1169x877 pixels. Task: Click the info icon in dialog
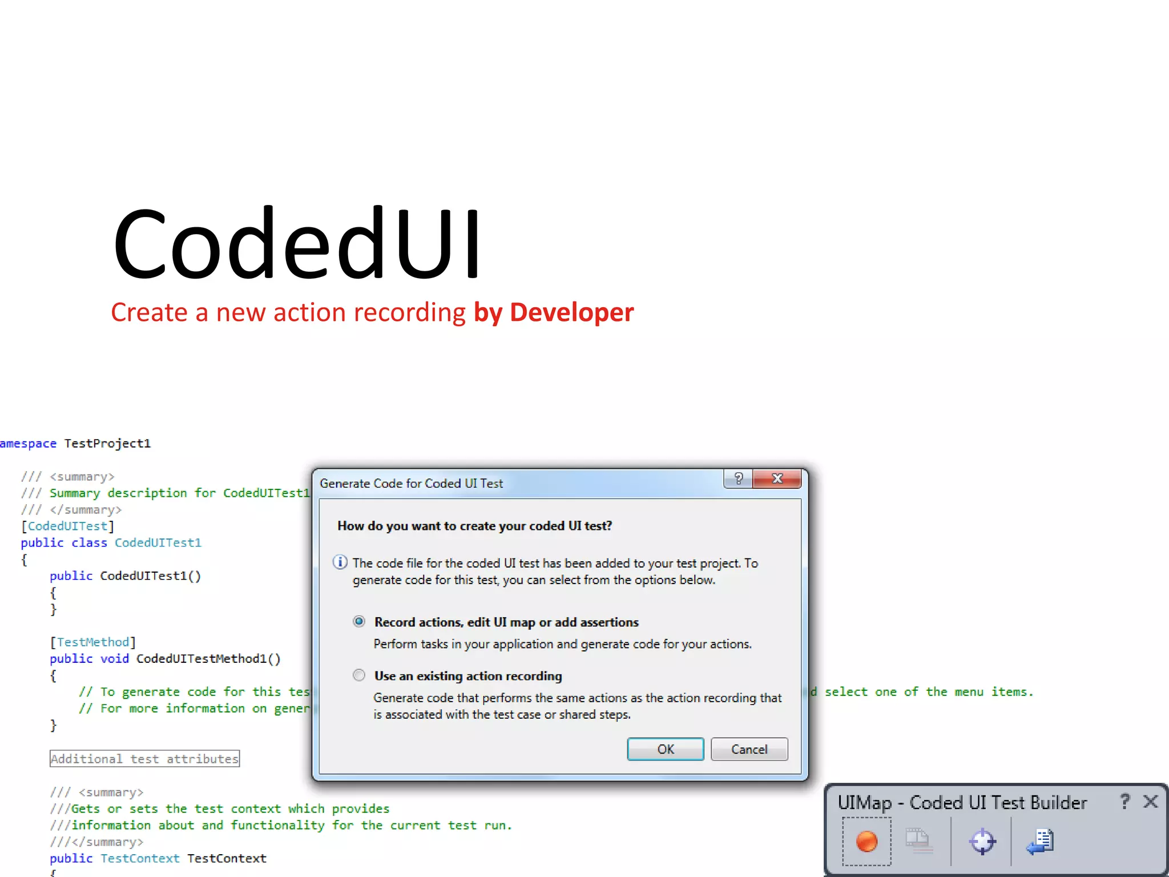tap(340, 562)
